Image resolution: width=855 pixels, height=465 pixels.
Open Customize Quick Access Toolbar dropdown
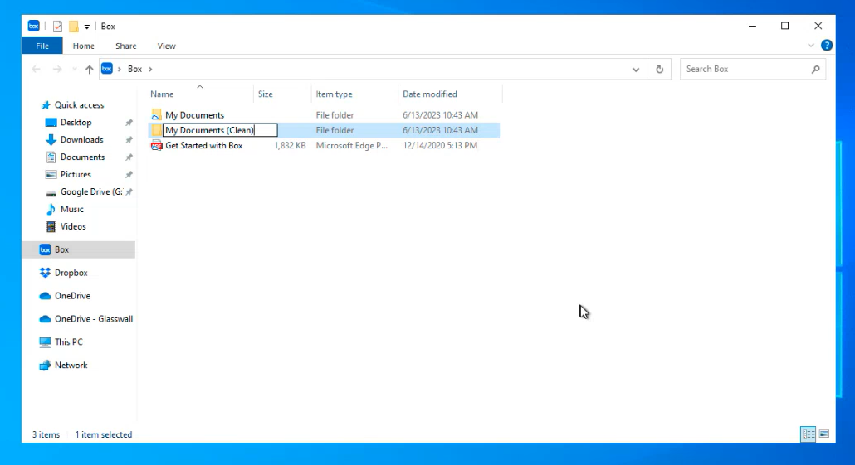coord(87,27)
